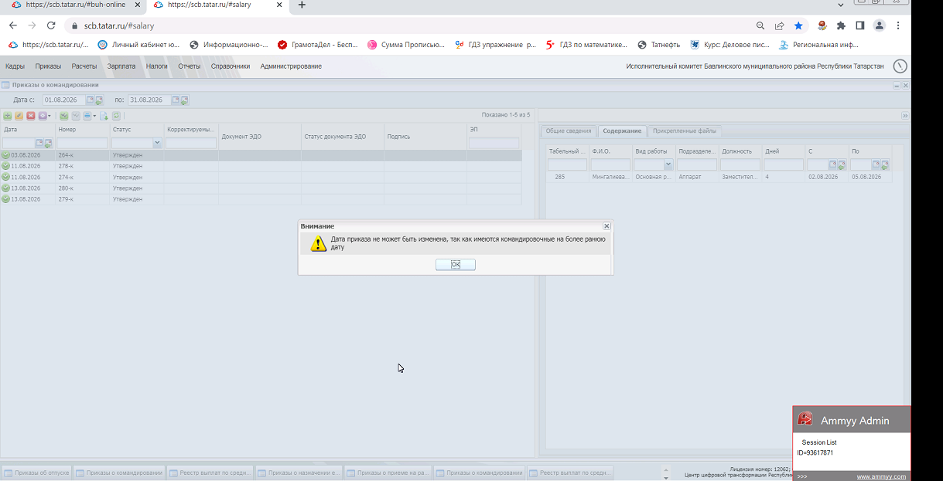
Task: Select the order row 264-к
Action: coord(261,155)
